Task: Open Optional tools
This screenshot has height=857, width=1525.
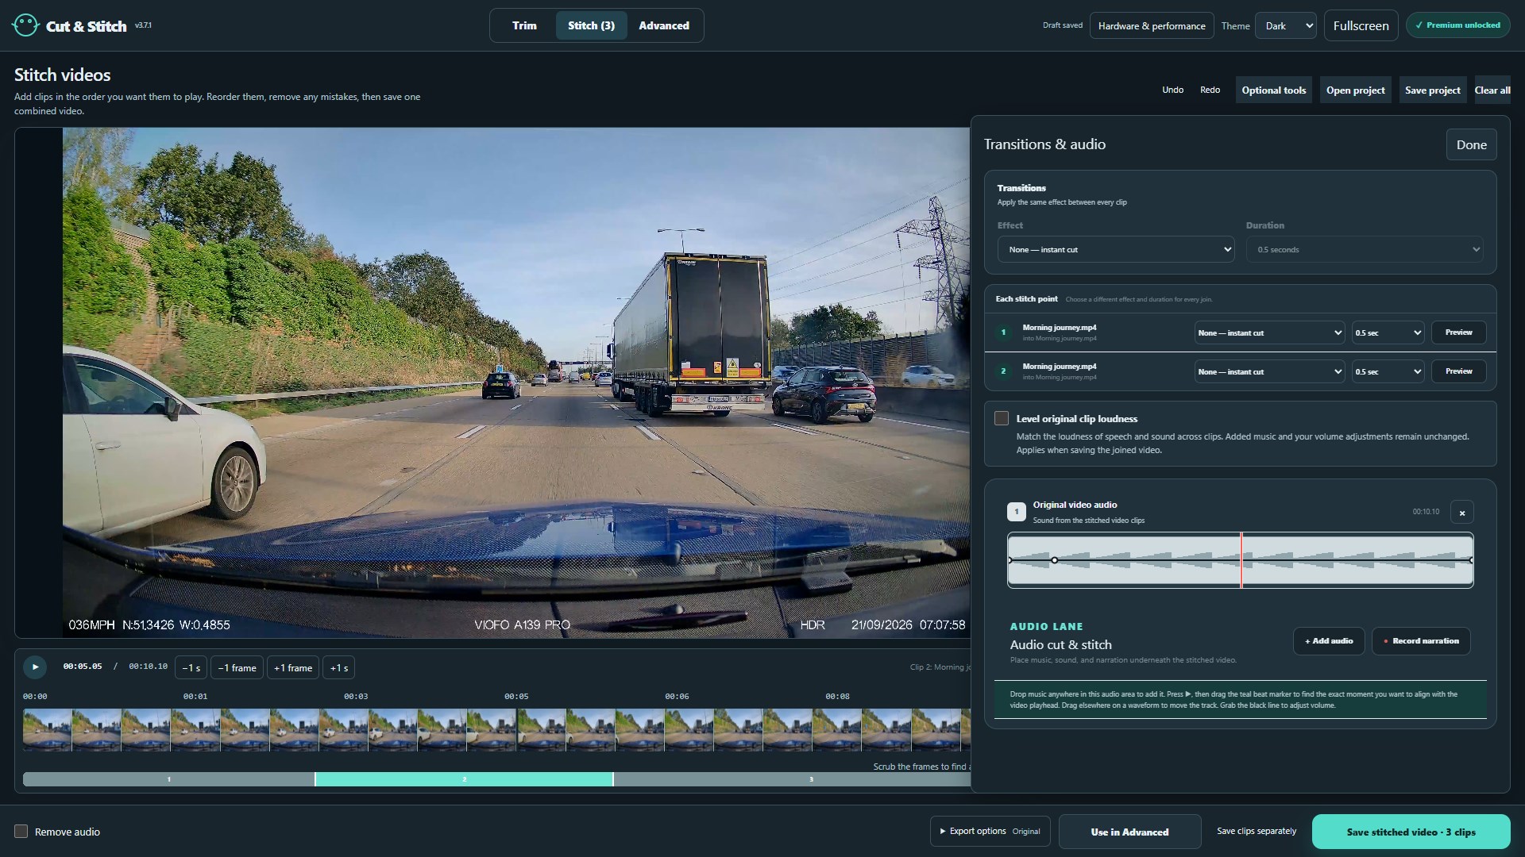Action: (x=1273, y=90)
